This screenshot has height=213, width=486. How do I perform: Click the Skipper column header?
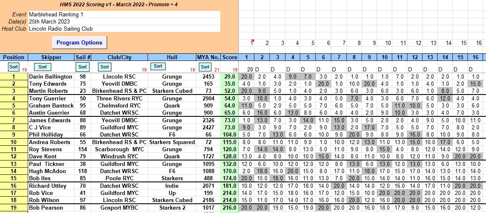point(51,57)
